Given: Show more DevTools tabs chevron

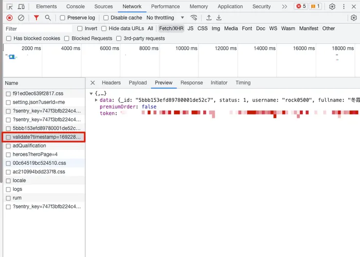Looking at the screenshot, I should click(x=285, y=7).
